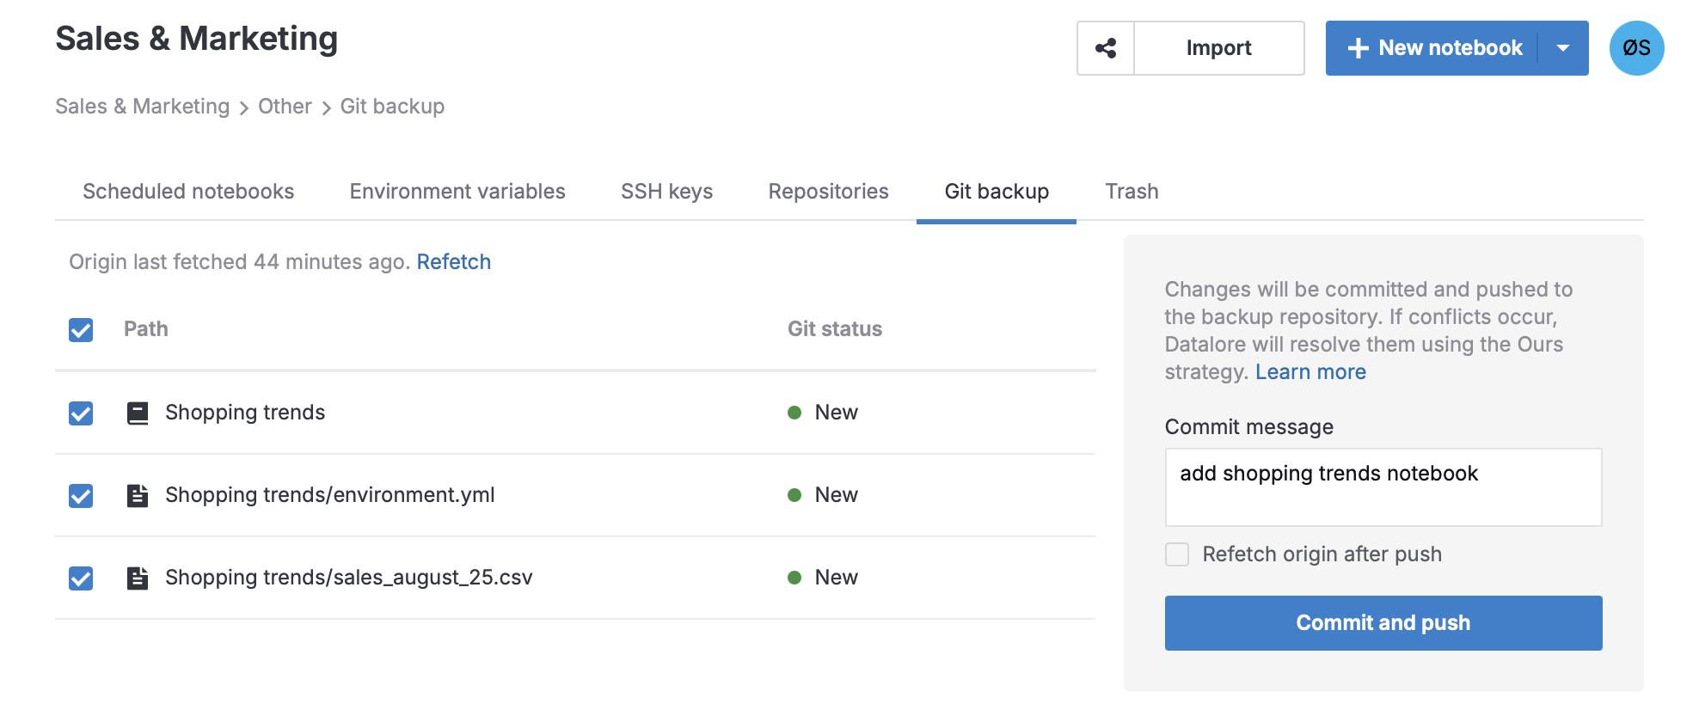Go to Other in the breadcrumb
The width and height of the screenshot is (1699, 722).
click(x=285, y=107)
